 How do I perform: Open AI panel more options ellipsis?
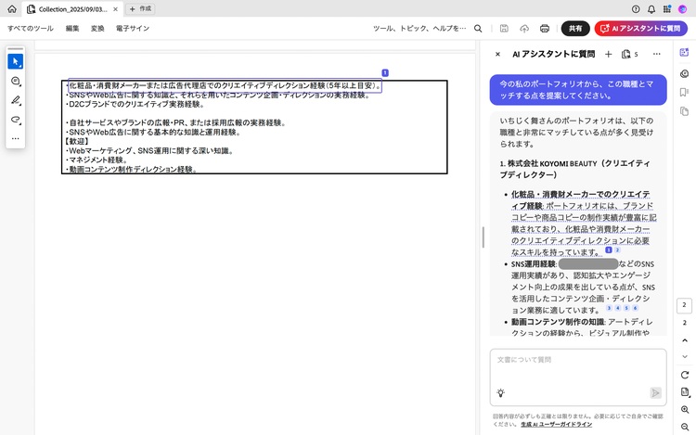(657, 55)
